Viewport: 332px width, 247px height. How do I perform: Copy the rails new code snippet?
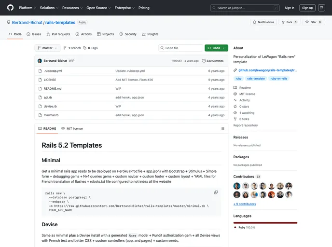(x=216, y=192)
